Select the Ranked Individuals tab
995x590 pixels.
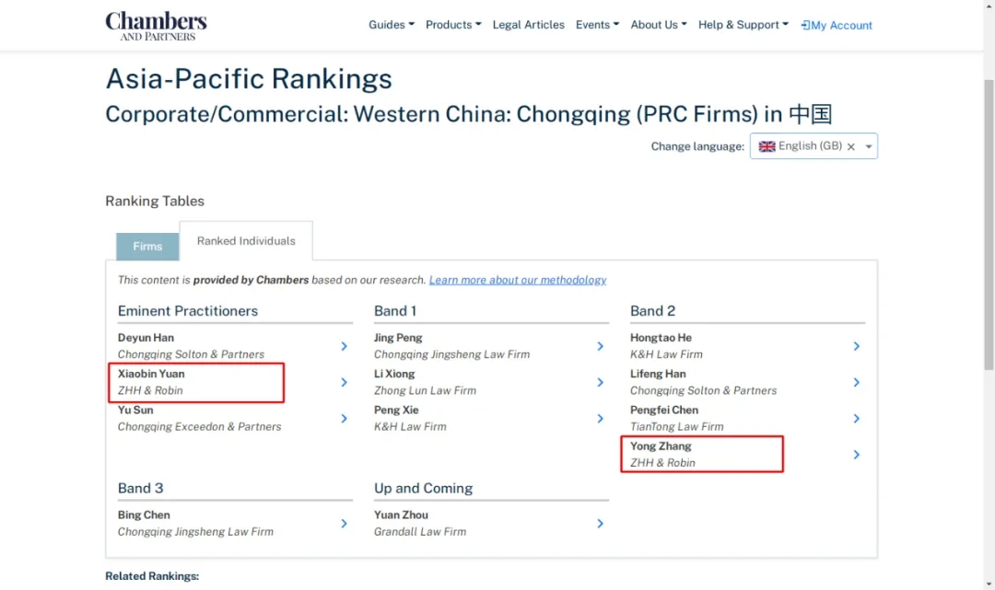click(x=246, y=241)
